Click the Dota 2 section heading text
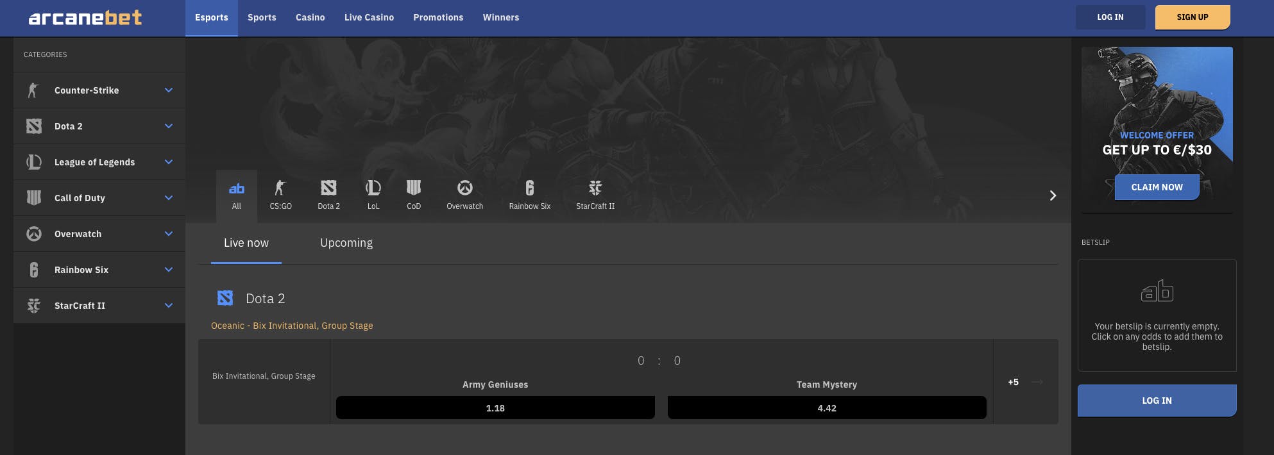The image size is (1274, 455). pyautogui.click(x=266, y=299)
